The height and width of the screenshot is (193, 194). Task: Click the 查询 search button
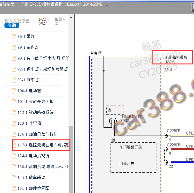pos(12,26)
